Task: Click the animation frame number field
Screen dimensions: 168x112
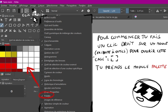Action: tap(11, 91)
